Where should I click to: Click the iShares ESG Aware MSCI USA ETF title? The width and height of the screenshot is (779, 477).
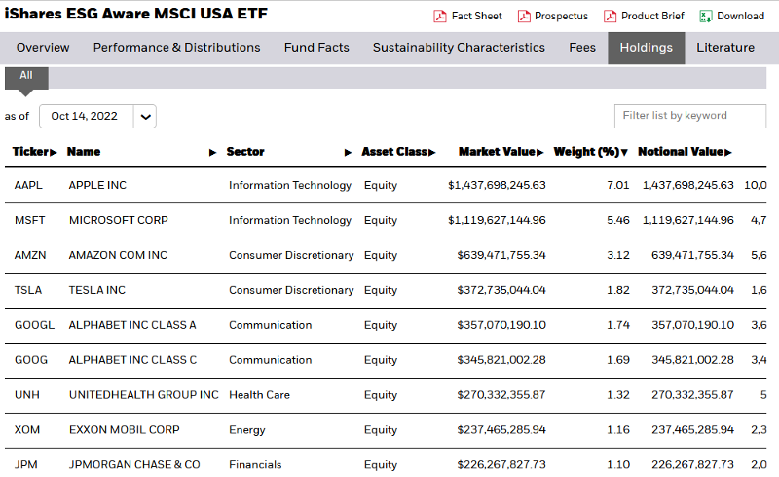(x=136, y=14)
